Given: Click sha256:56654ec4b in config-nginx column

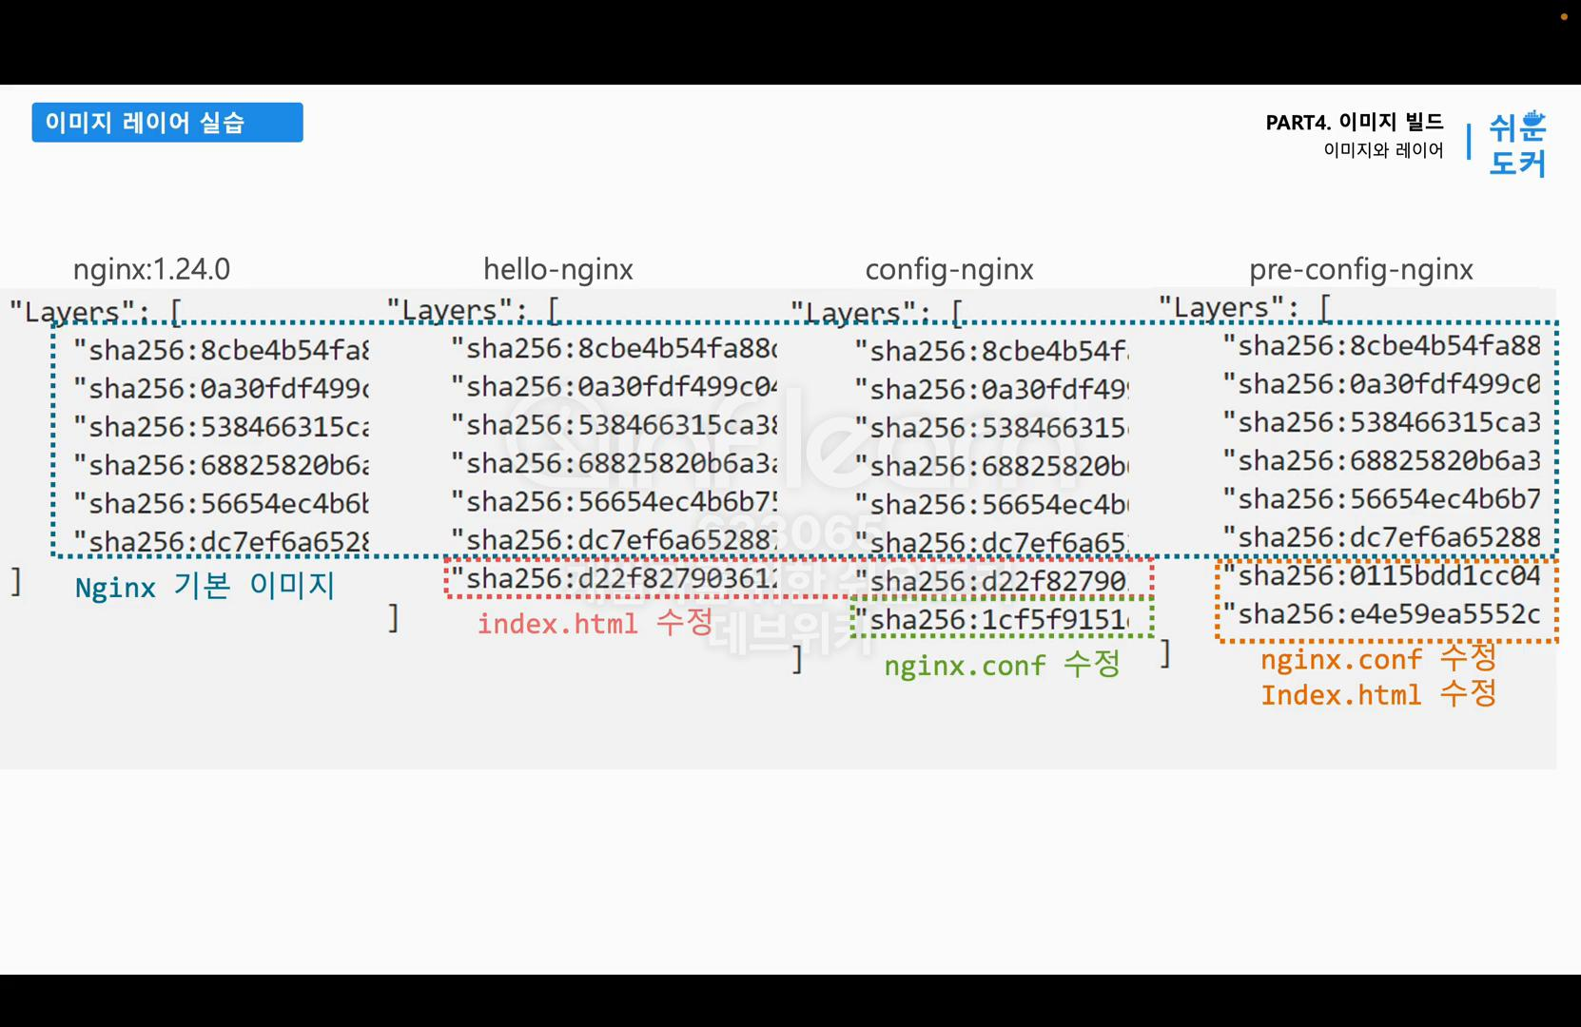Looking at the screenshot, I should pos(992,504).
